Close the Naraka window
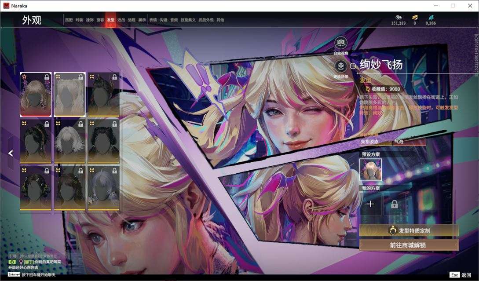Image resolution: width=479 pixels, height=281 pixels. (470, 6)
